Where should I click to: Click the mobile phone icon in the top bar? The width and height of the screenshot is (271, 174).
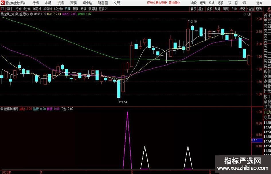(236, 3)
